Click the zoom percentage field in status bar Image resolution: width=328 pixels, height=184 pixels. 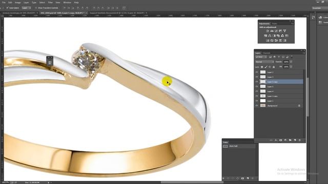(5, 182)
